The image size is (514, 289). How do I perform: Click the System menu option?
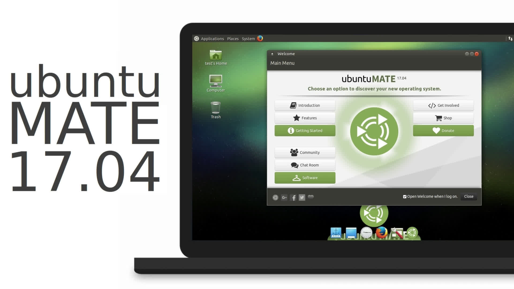(x=248, y=38)
